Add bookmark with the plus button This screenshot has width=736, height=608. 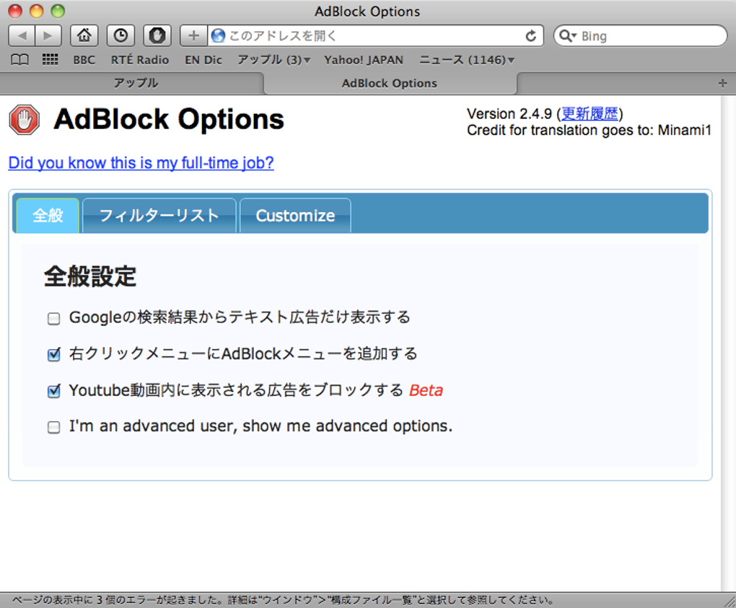[193, 35]
